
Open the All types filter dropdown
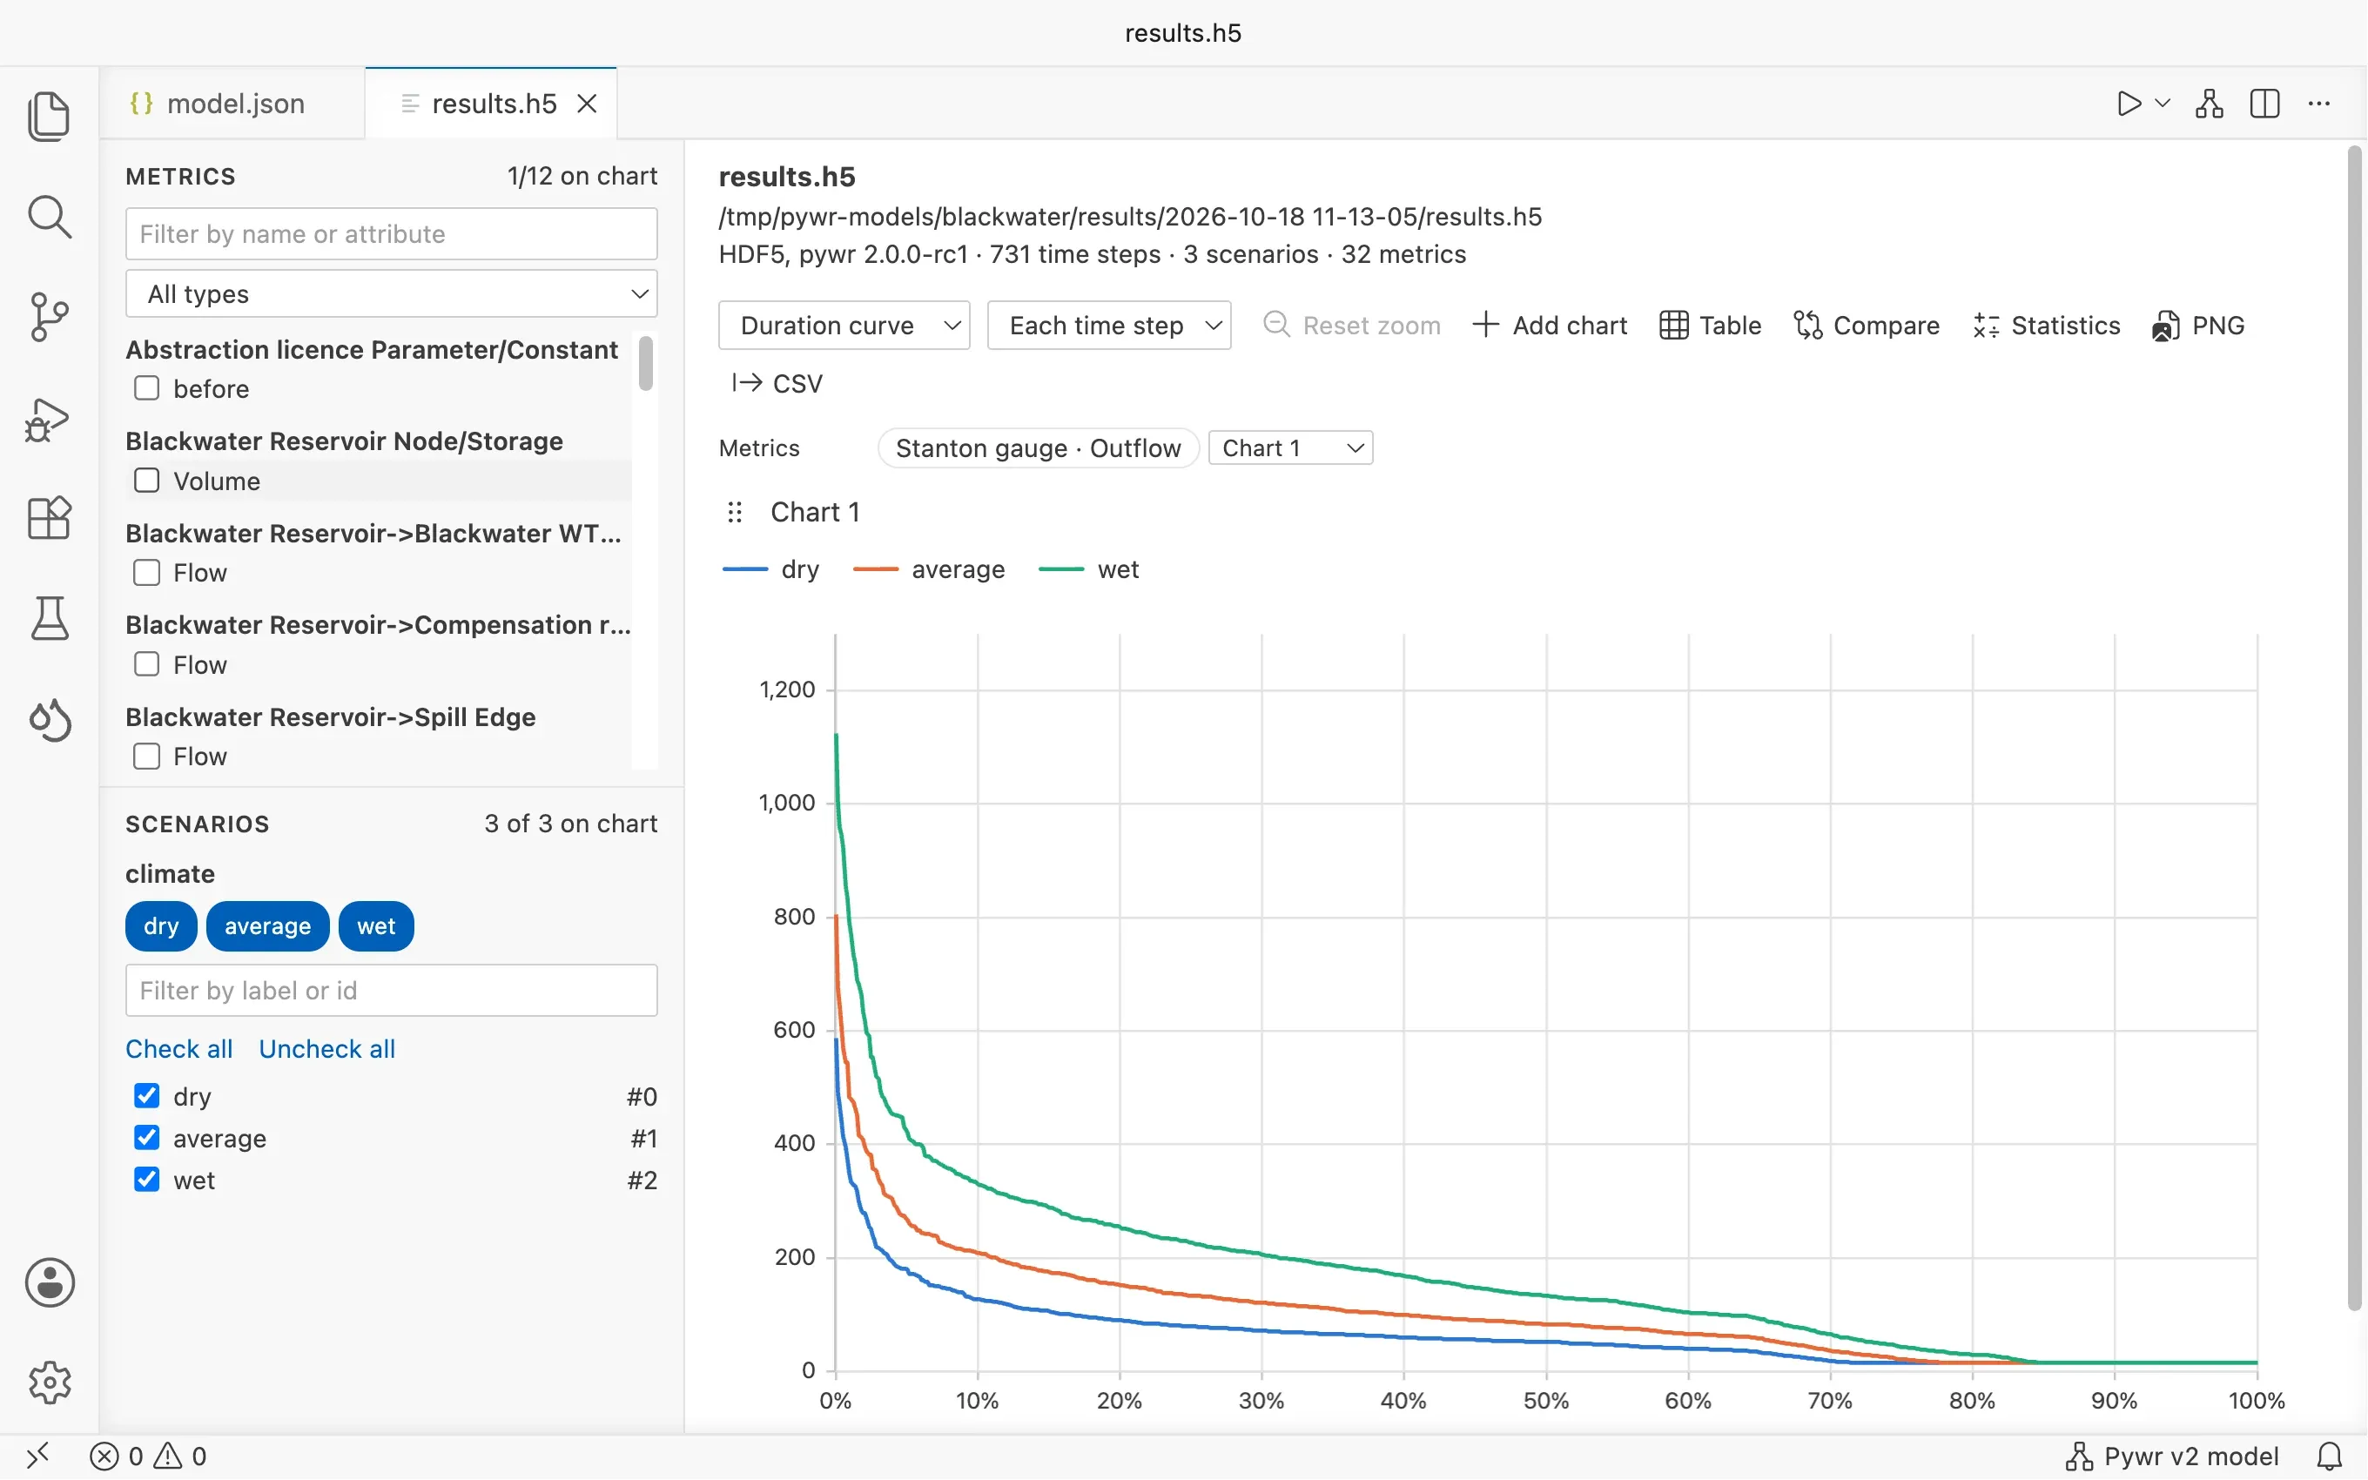click(392, 293)
